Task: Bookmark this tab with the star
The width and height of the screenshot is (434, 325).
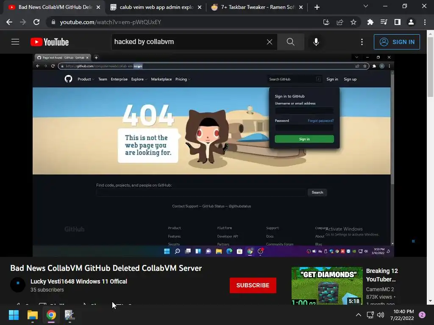Action: [353, 22]
